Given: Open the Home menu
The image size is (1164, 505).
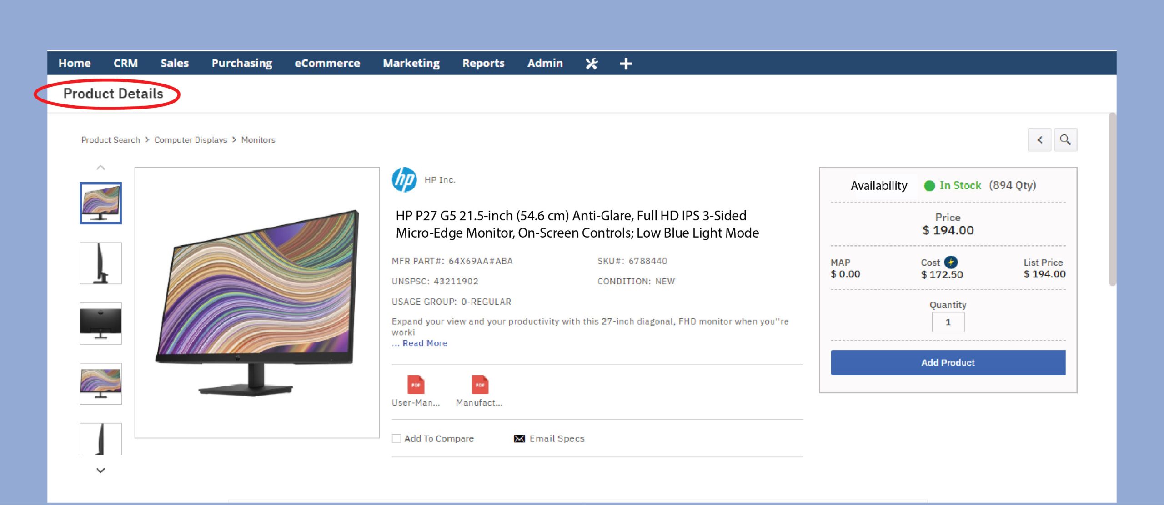Looking at the screenshot, I should point(75,63).
